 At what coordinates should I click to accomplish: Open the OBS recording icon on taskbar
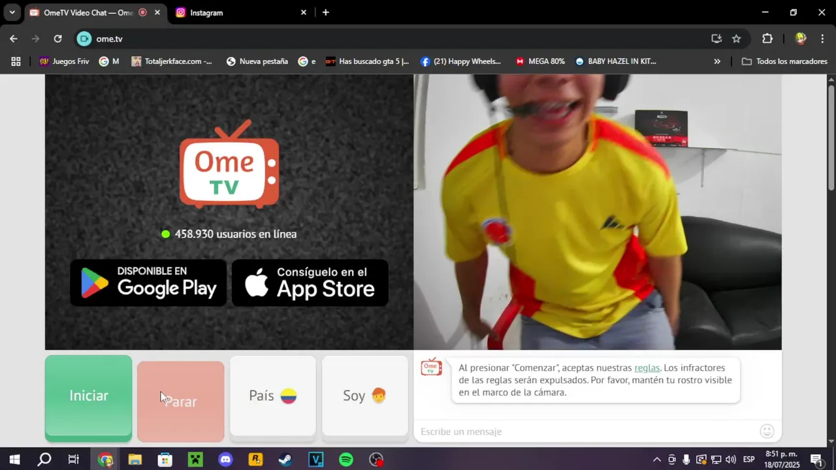point(376,460)
